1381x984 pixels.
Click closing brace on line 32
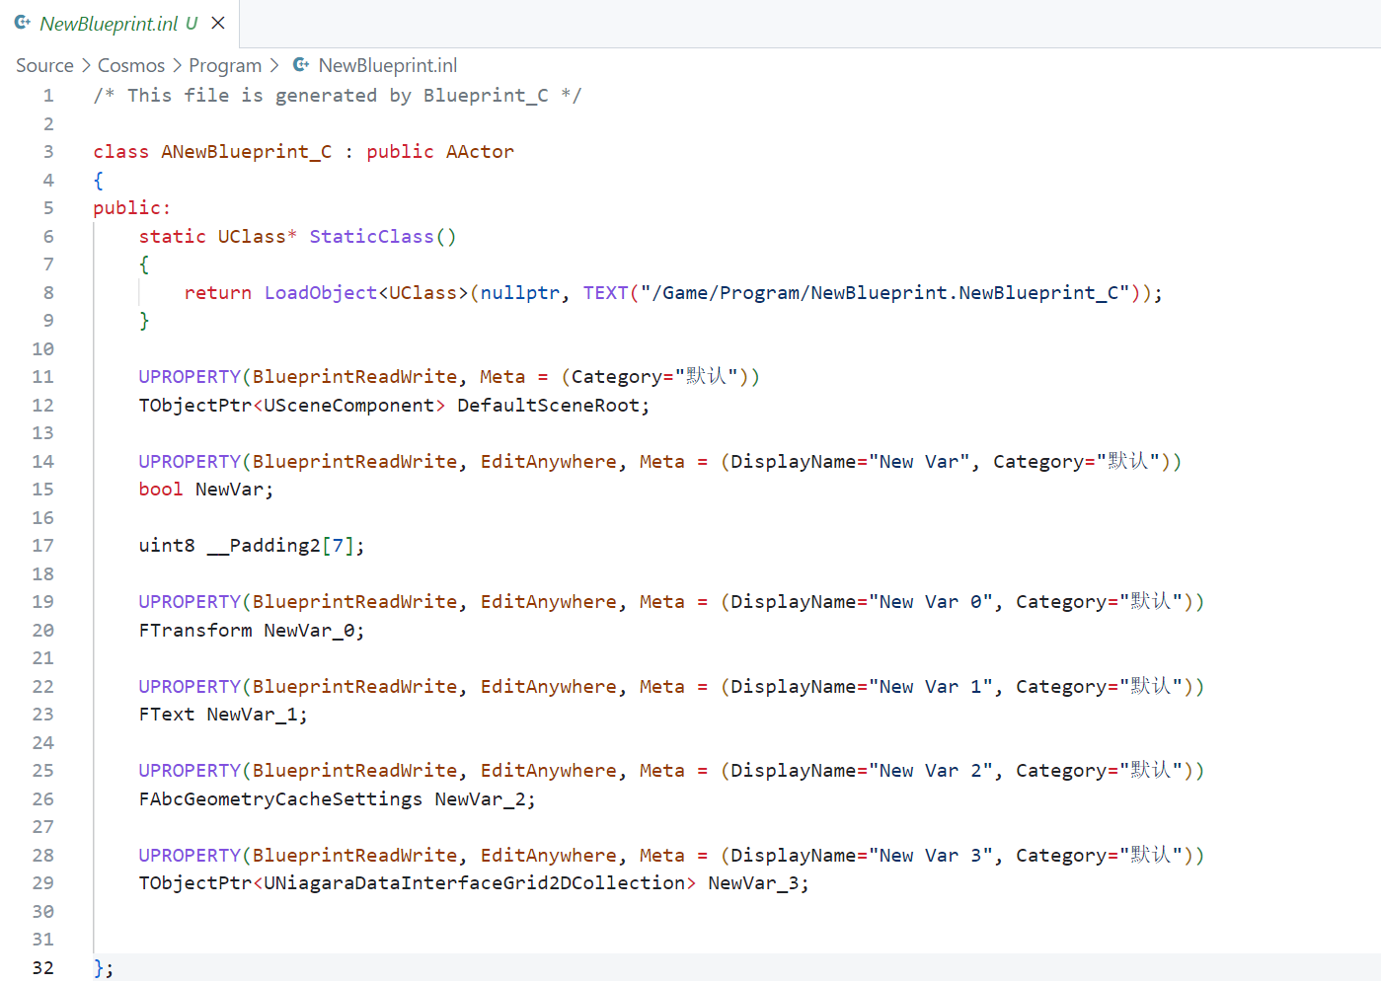tap(99, 968)
